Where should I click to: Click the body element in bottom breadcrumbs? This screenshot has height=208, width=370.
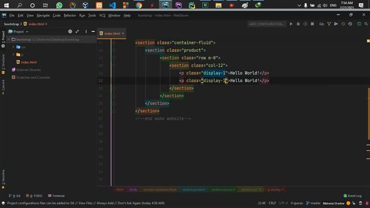pyautogui.click(x=134, y=190)
